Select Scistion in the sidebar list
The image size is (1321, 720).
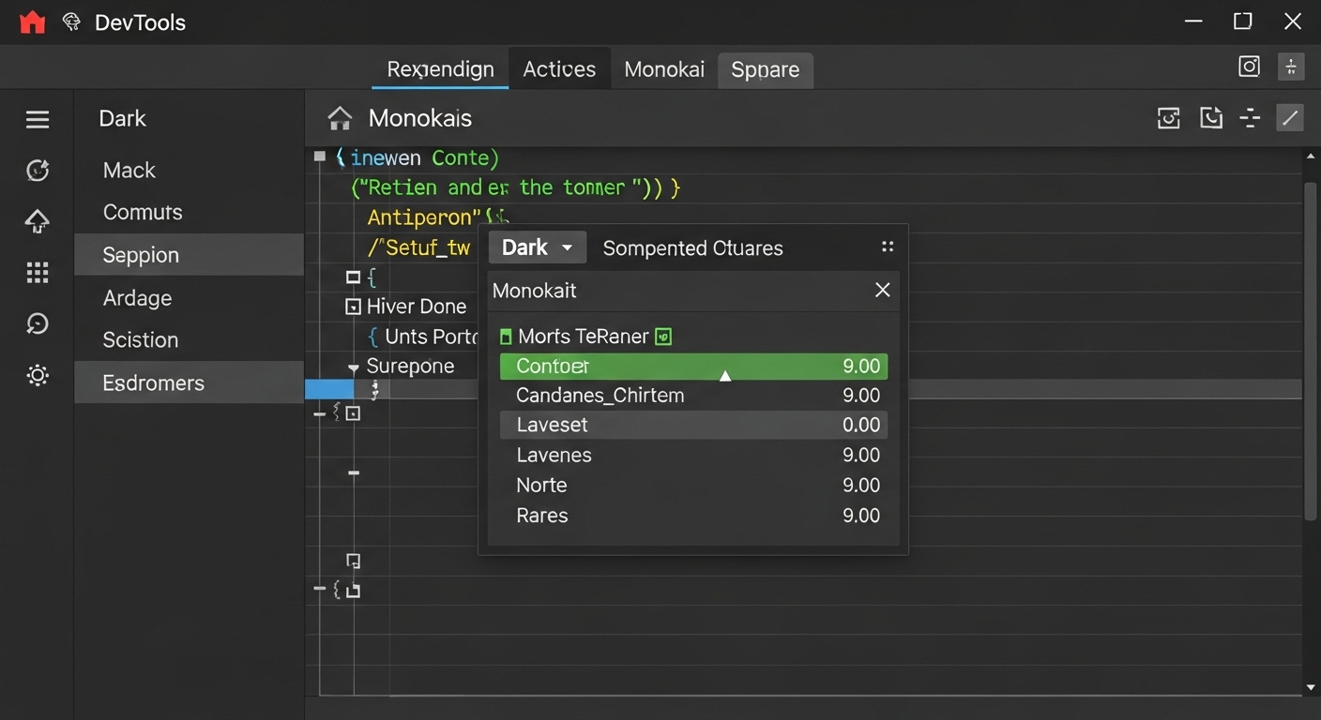pyautogui.click(x=190, y=340)
